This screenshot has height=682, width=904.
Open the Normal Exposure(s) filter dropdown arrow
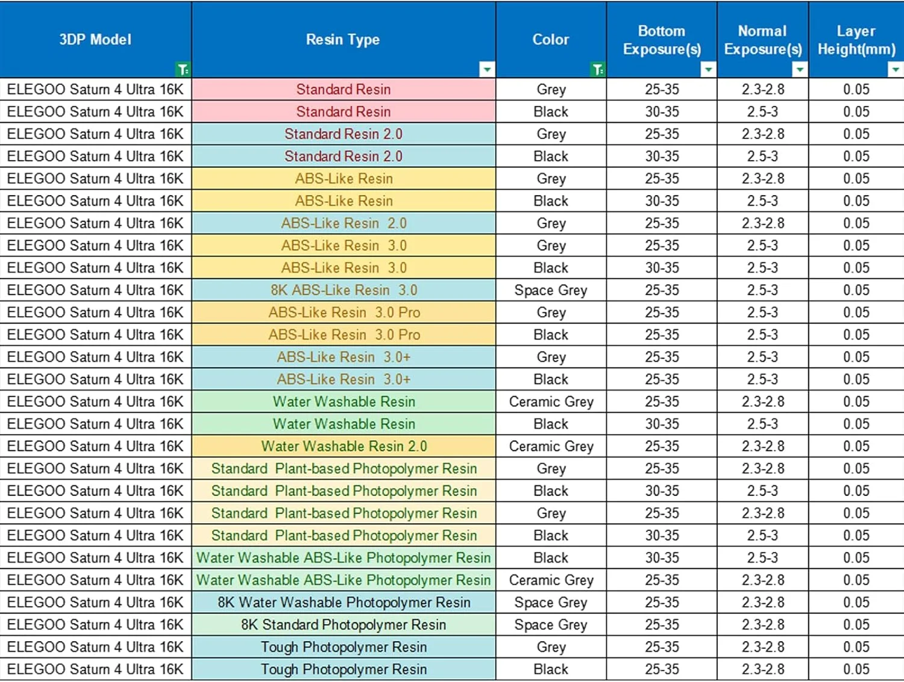(x=799, y=70)
